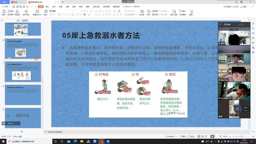Viewport: 256px width, 144px height.
Task: Toggle normal view in status bar
Action: [x=199, y=137]
